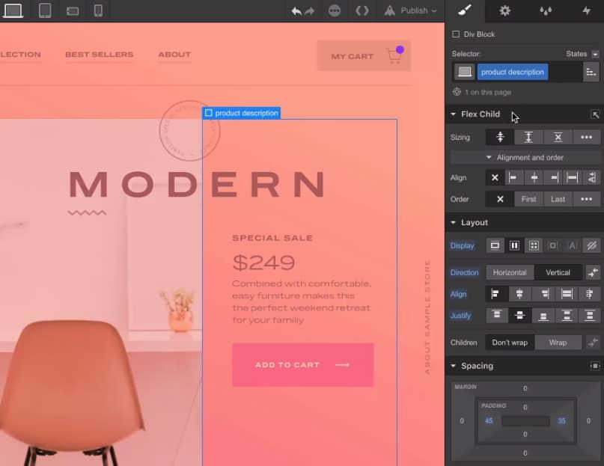This screenshot has width=604, height=466.
Task: Click the inheritance device icon in selector
Action: point(464,72)
